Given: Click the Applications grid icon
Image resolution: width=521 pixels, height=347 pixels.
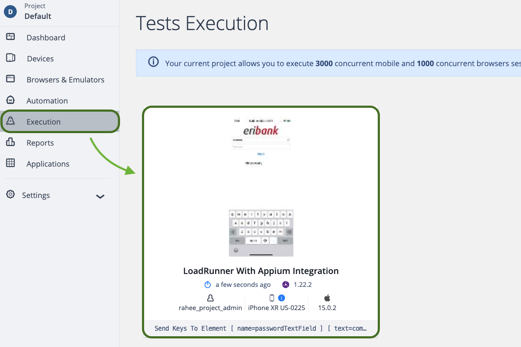Looking at the screenshot, I should pyautogui.click(x=11, y=164).
